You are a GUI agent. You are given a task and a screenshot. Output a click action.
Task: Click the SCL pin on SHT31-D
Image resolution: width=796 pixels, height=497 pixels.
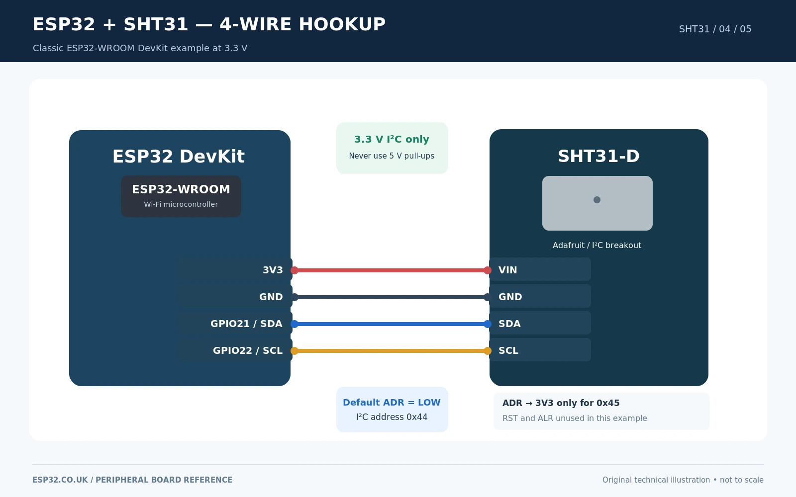pos(540,350)
